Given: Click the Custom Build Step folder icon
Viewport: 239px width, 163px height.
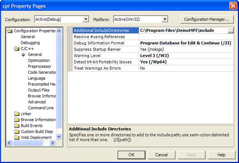Looking at the screenshot, I should [17, 131].
